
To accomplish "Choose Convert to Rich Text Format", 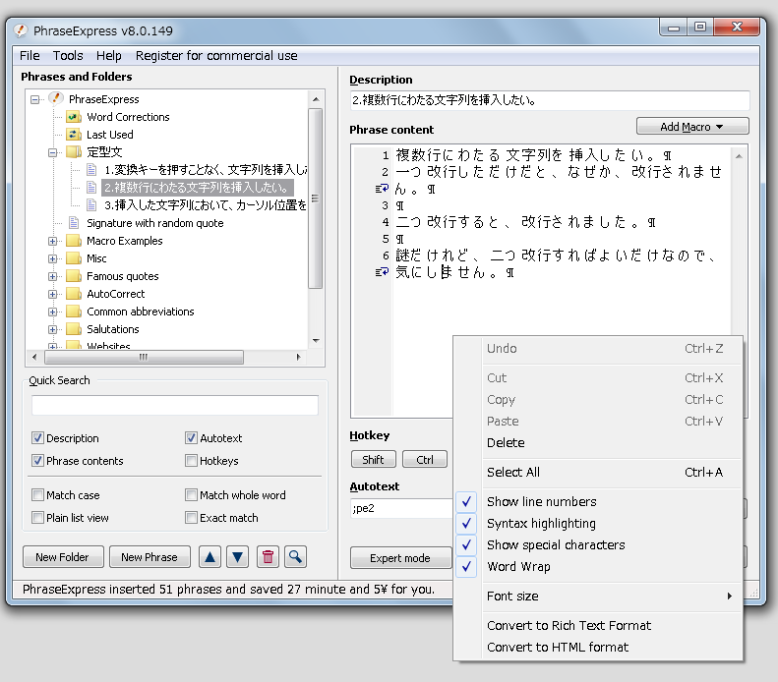I will [569, 626].
